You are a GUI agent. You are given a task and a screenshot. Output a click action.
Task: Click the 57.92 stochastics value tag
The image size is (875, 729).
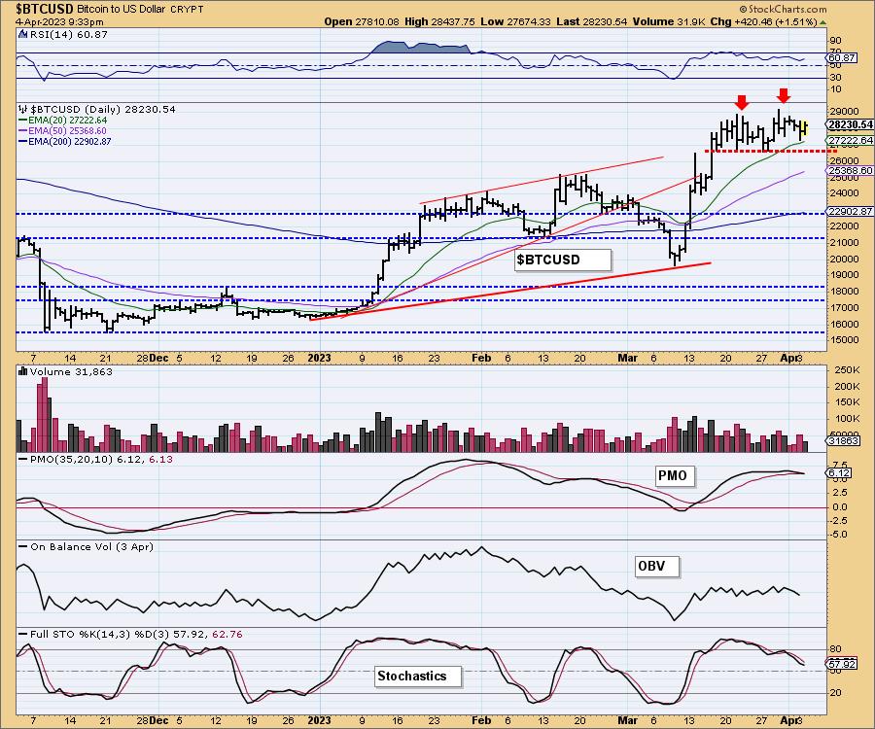click(842, 664)
